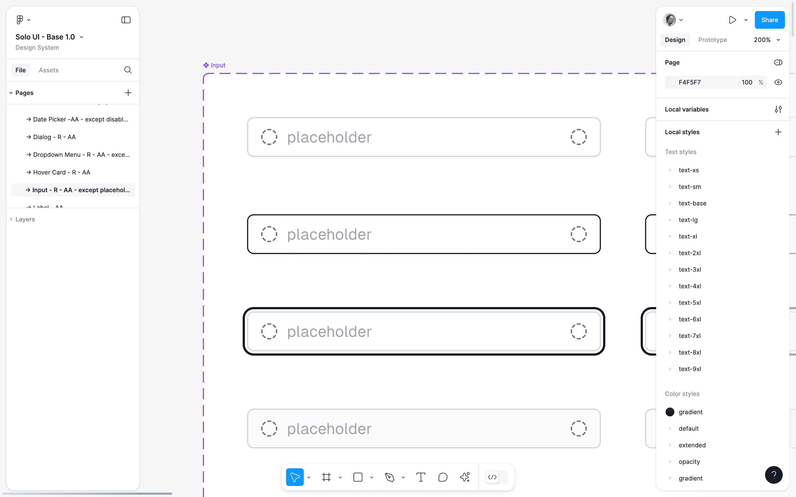Add a new local style
The image size is (796, 497).
coord(778,132)
